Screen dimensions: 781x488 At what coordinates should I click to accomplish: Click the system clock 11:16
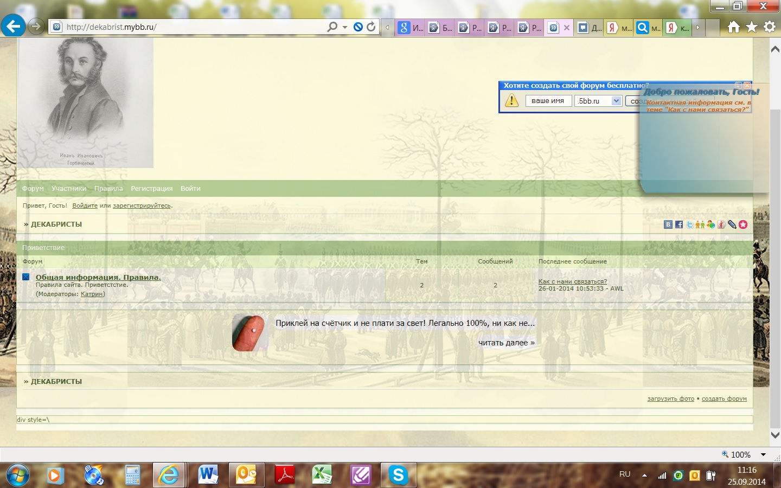pos(747,470)
